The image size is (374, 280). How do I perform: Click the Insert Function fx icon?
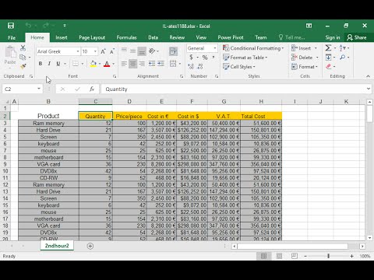pos(92,89)
